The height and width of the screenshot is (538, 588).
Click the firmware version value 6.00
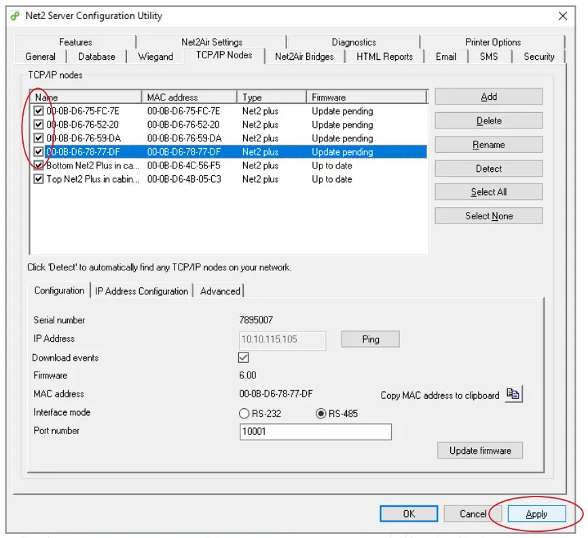coord(248,375)
